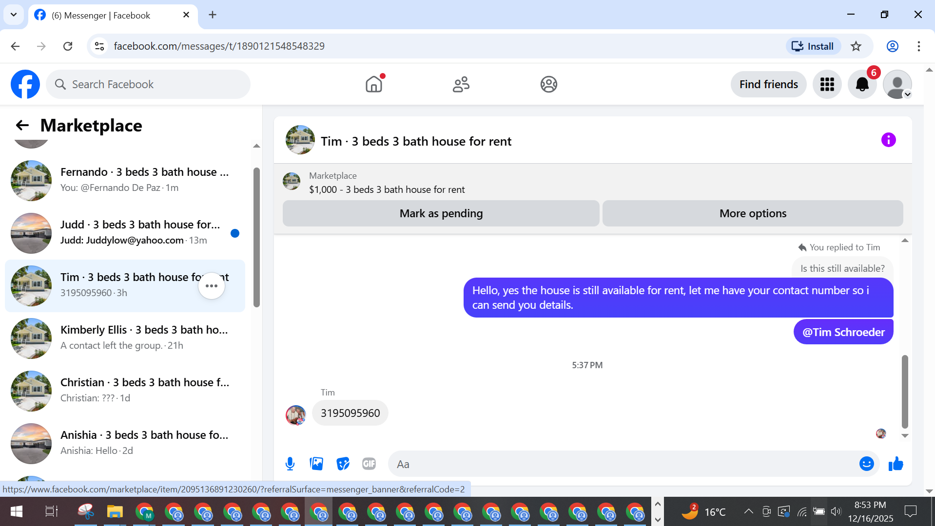
Task: Click the conversation scrollbar thumb
Action: click(x=905, y=392)
